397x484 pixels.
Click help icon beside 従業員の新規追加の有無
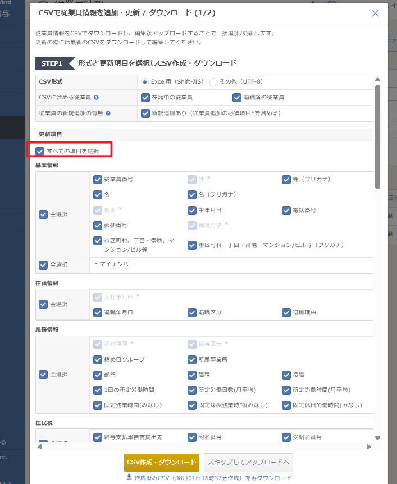click(108, 113)
